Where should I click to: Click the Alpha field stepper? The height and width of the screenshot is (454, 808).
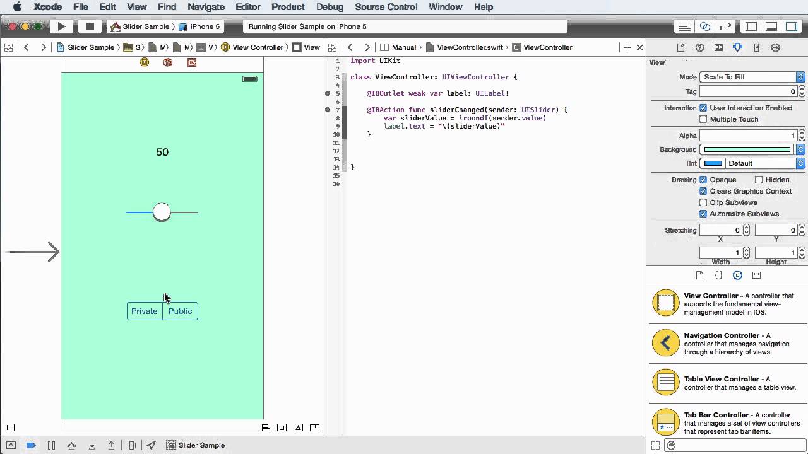[802, 136]
